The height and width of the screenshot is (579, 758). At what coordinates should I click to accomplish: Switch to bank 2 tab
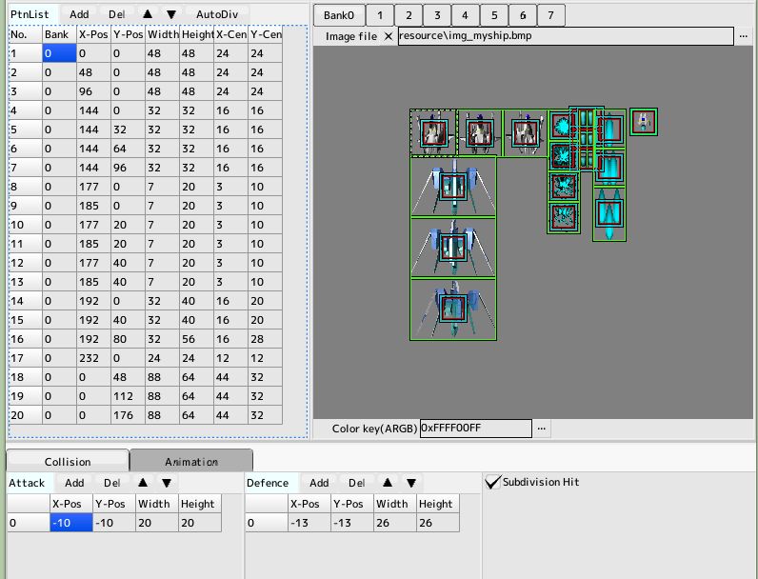point(409,15)
